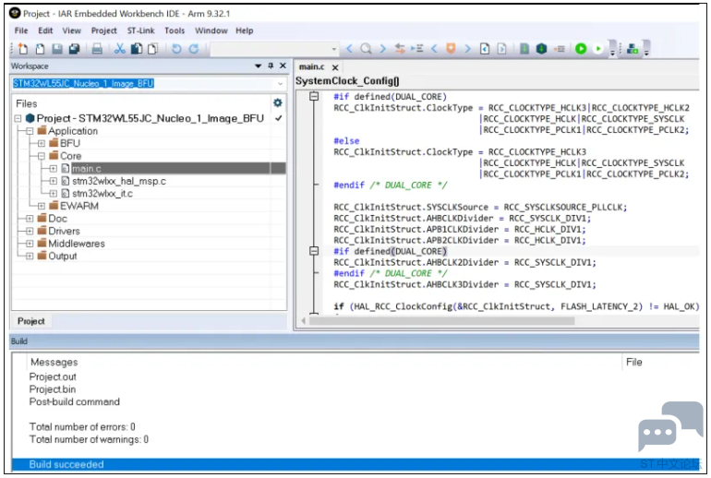Start Debug without Downloading

[598, 49]
